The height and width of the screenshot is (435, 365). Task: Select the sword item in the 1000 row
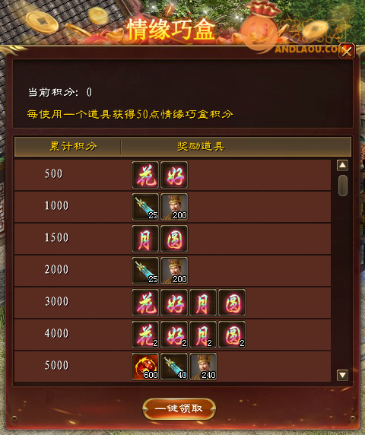[x=145, y=207]
